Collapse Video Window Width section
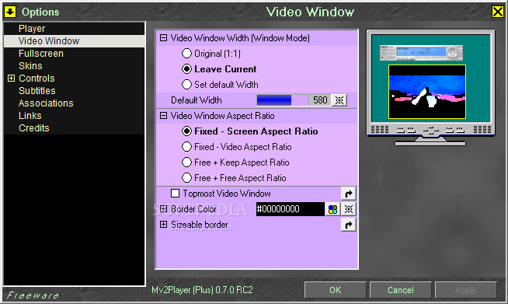Viewport: 508px width, 304px height. coord(164,38)
